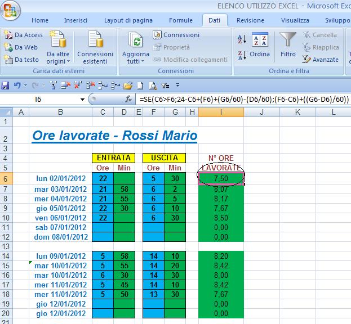Switch to the Home tab

point(40,20)
